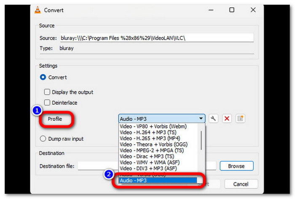
Task: Maximize the Convert dialog window
Action: point(232,10)
